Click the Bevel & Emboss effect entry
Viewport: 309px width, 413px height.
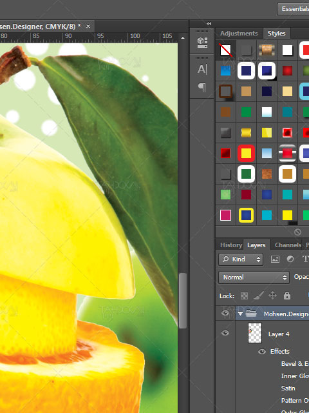click(x=295, y=364)
